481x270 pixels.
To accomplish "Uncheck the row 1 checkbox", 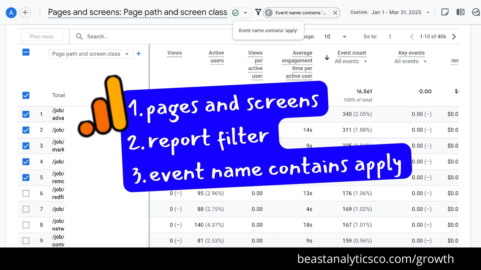I will point(26,114).
